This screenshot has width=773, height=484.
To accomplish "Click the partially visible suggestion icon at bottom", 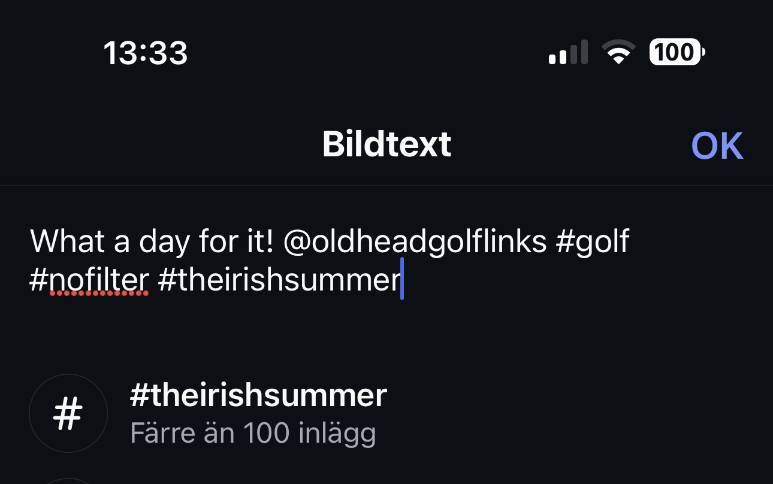I will pos(68,480).
